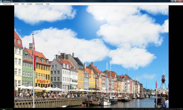This screenshot has height=110, width=183.
Task: Open the Programma menu
Action: click(7, 4)
